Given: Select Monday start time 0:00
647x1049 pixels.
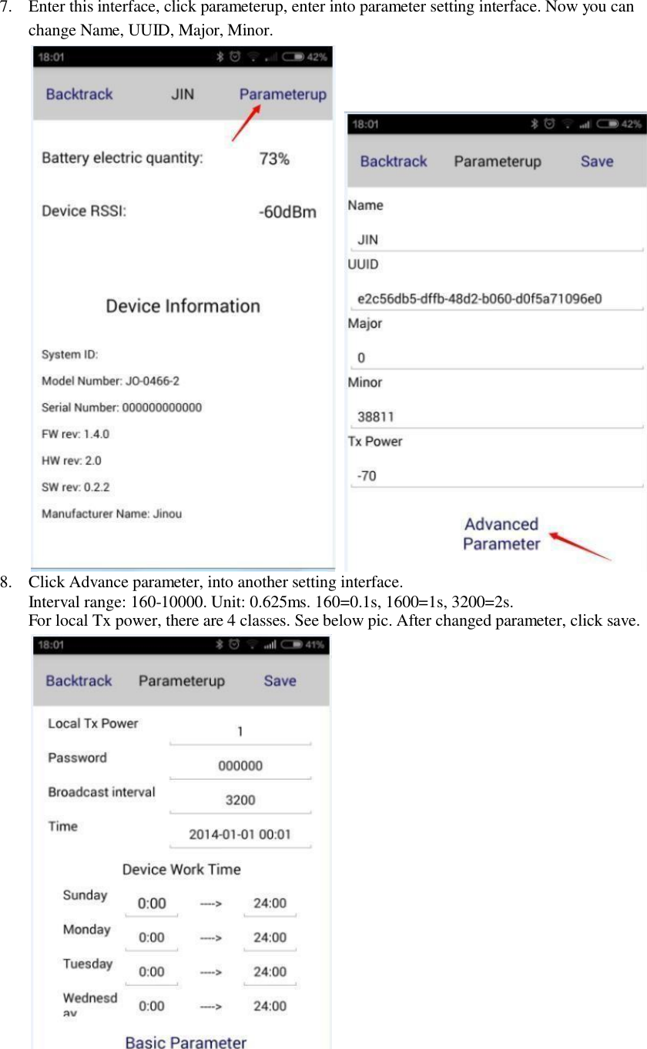Looking at the screenshot, I should pos(152,937).
